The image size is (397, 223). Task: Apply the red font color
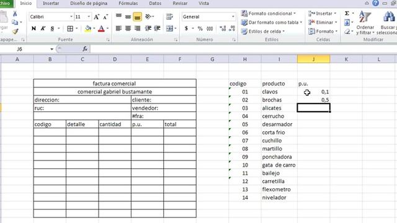(101, 28)
